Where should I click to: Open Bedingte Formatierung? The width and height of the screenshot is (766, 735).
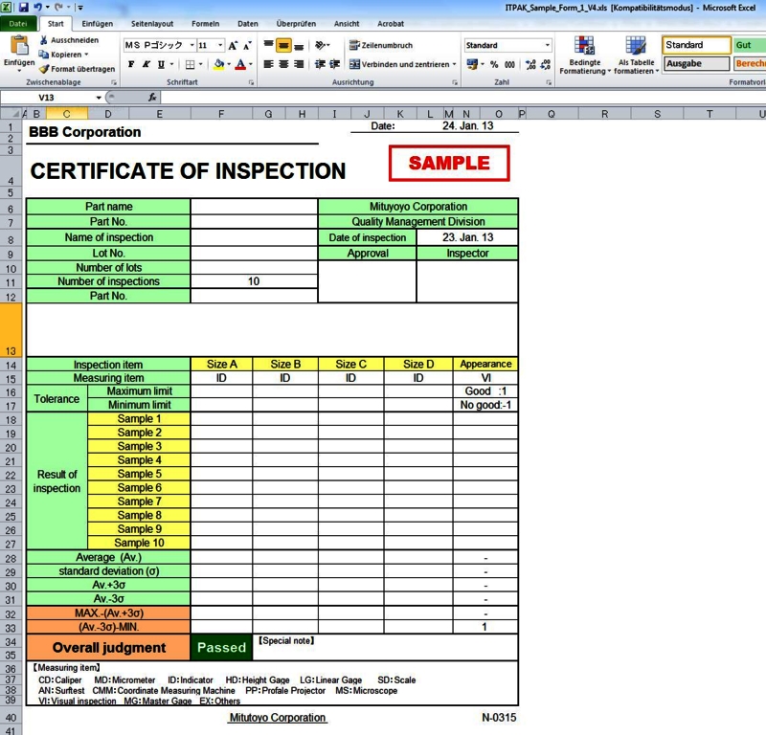(x=583, y=55)
